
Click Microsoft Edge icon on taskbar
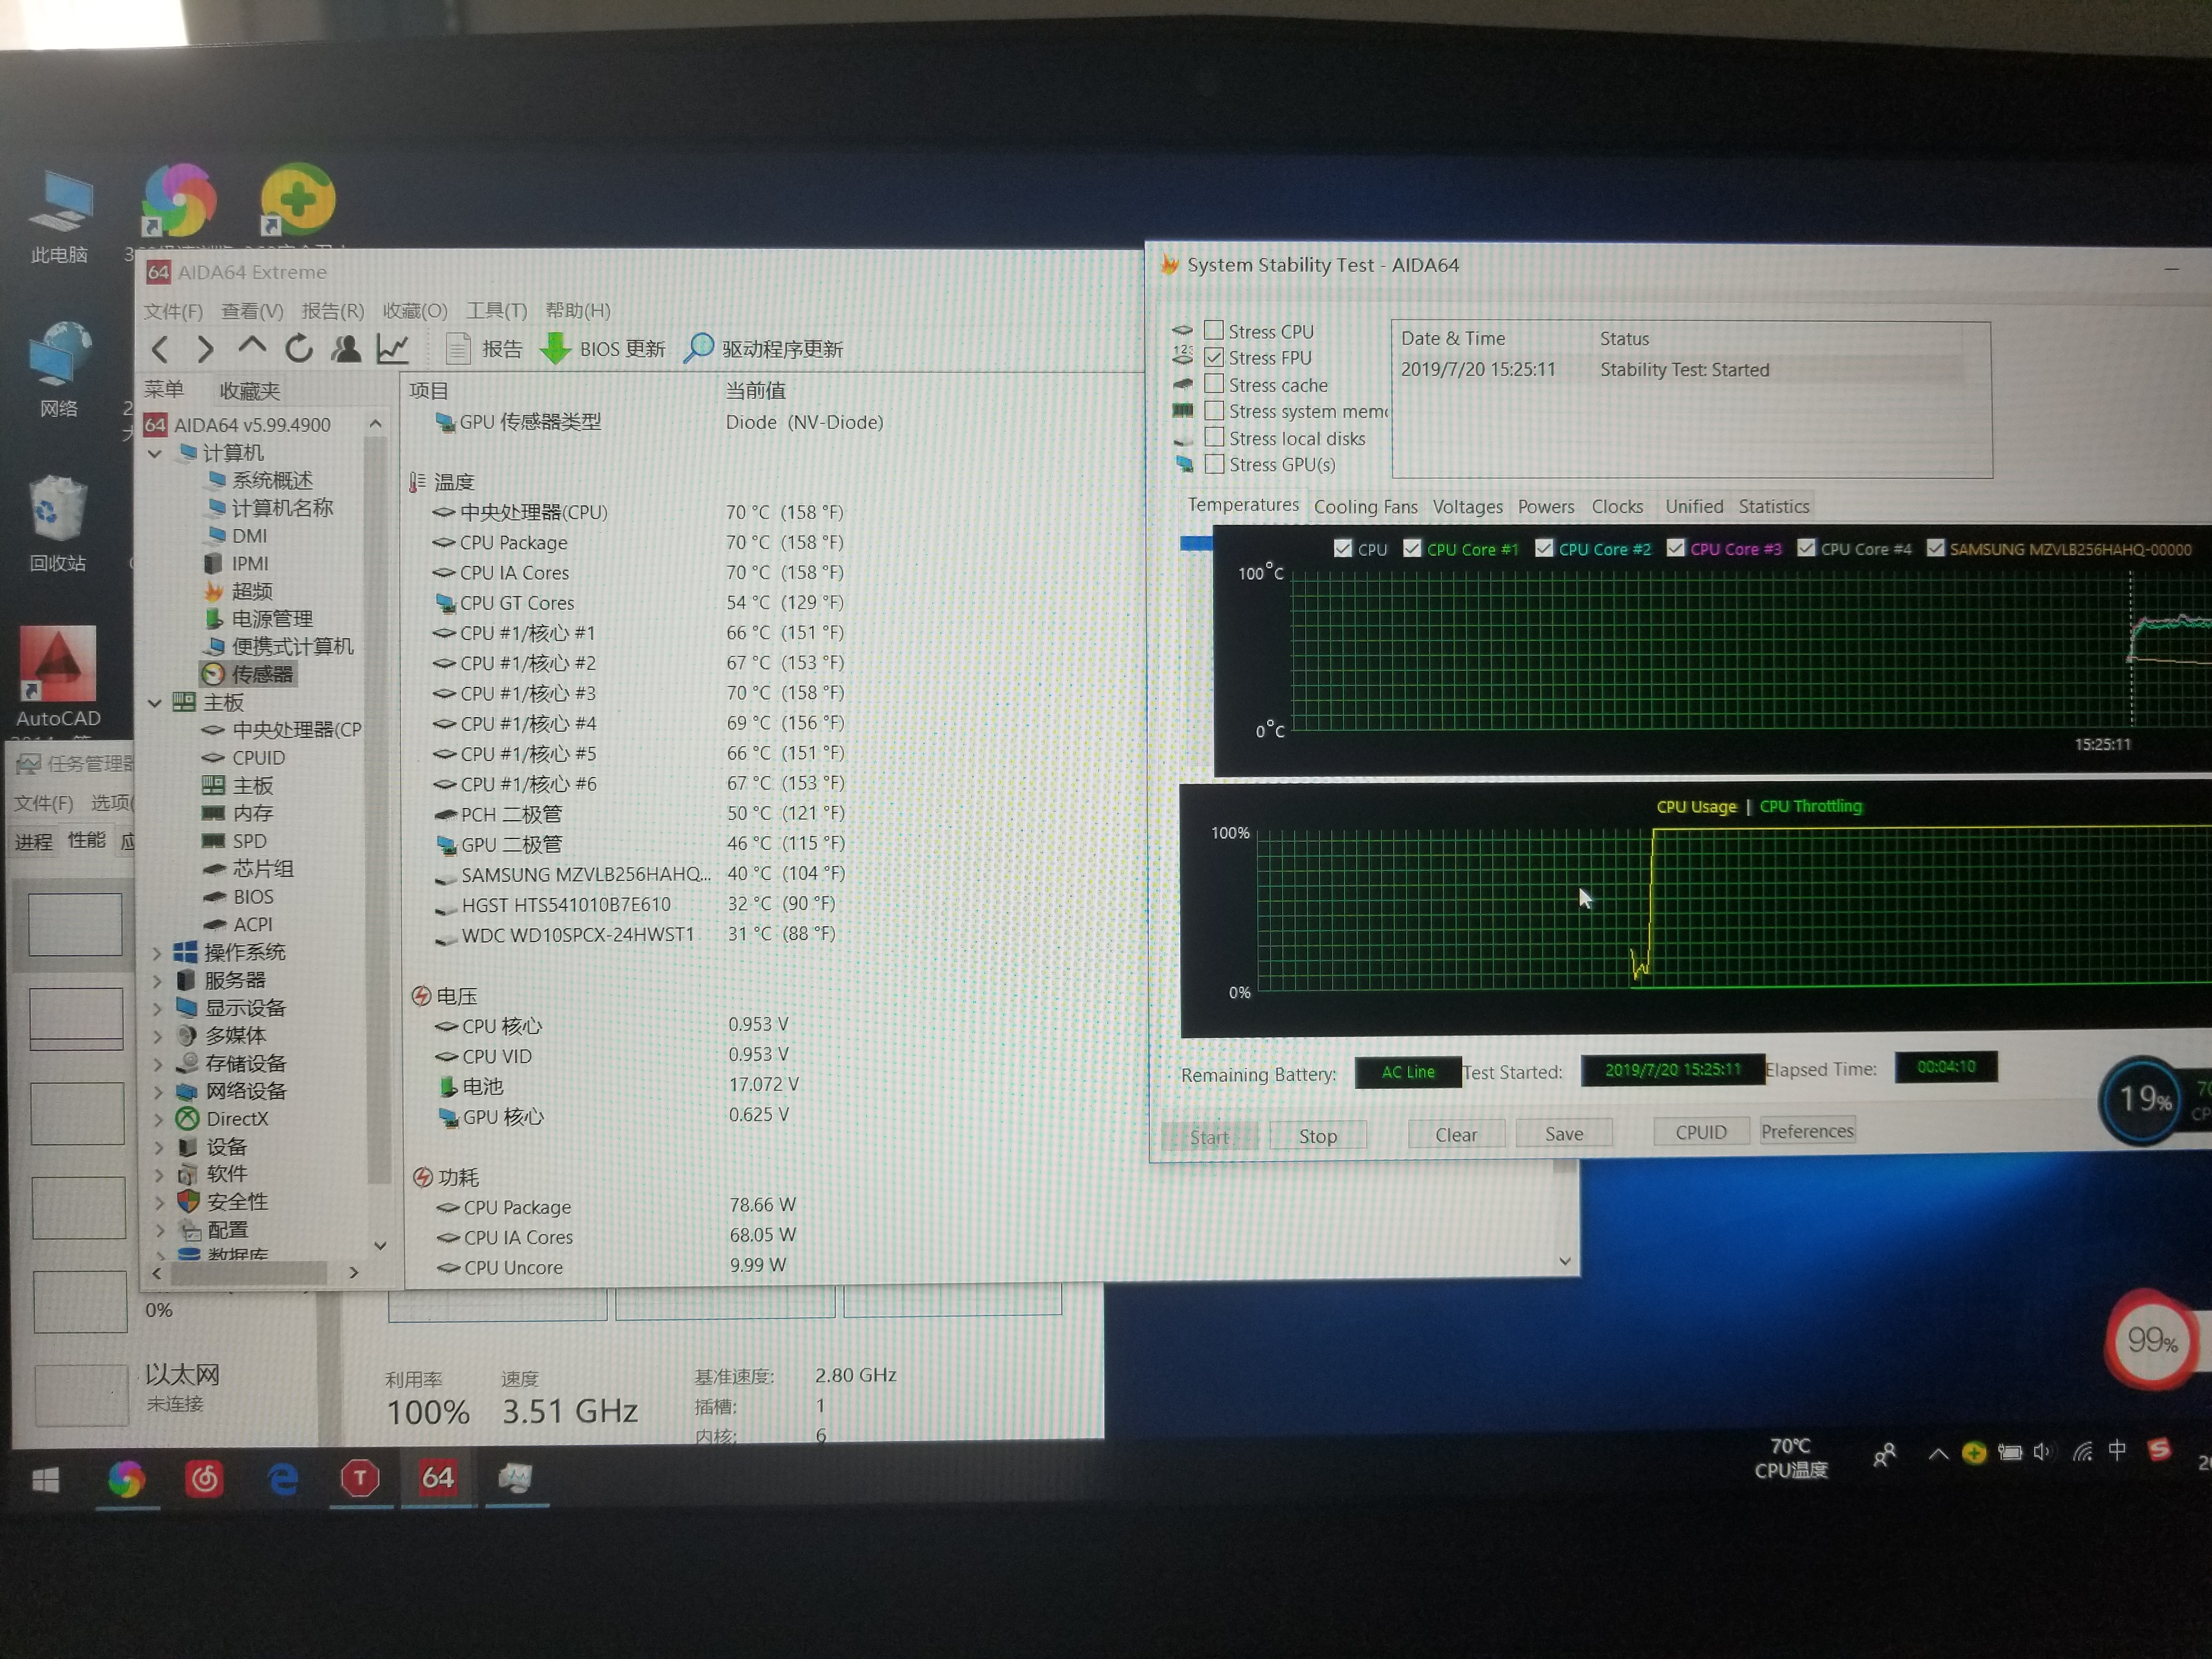[283, 1479]
